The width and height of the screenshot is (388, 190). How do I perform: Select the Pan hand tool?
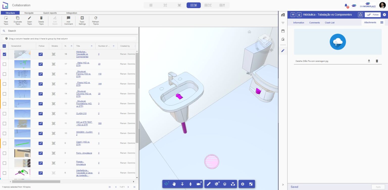tap(174, 184)
